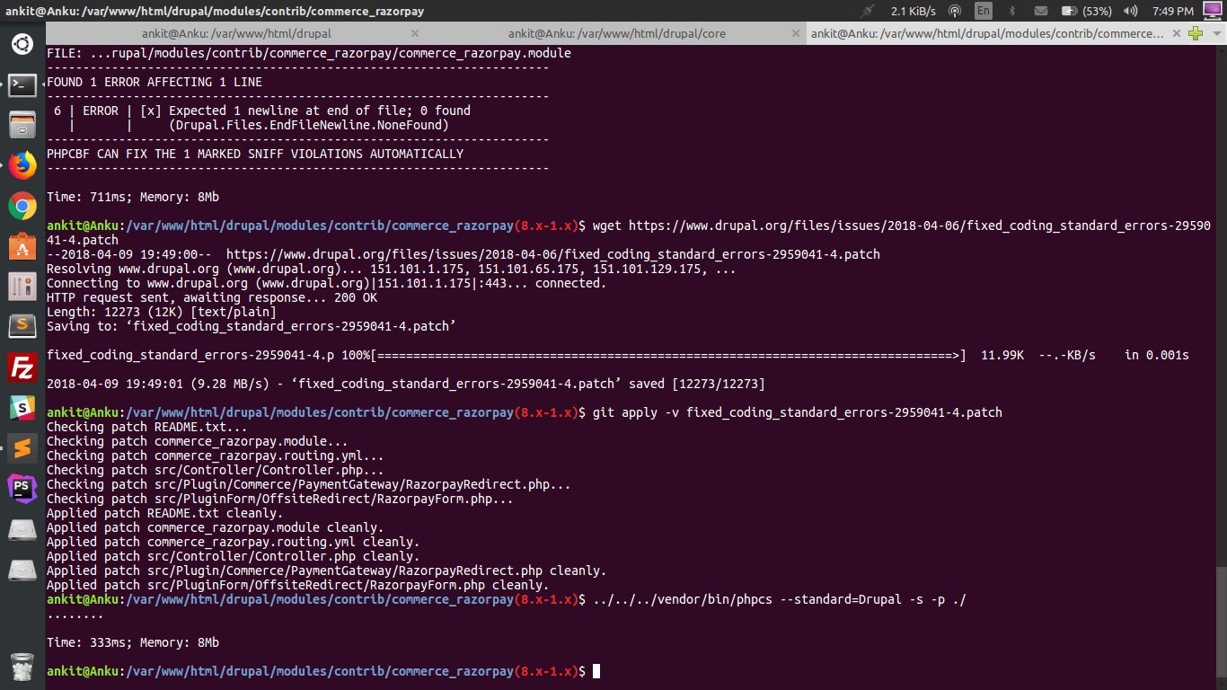Click the 2.1 KiB/s network speed indicator

coord(913,11)
